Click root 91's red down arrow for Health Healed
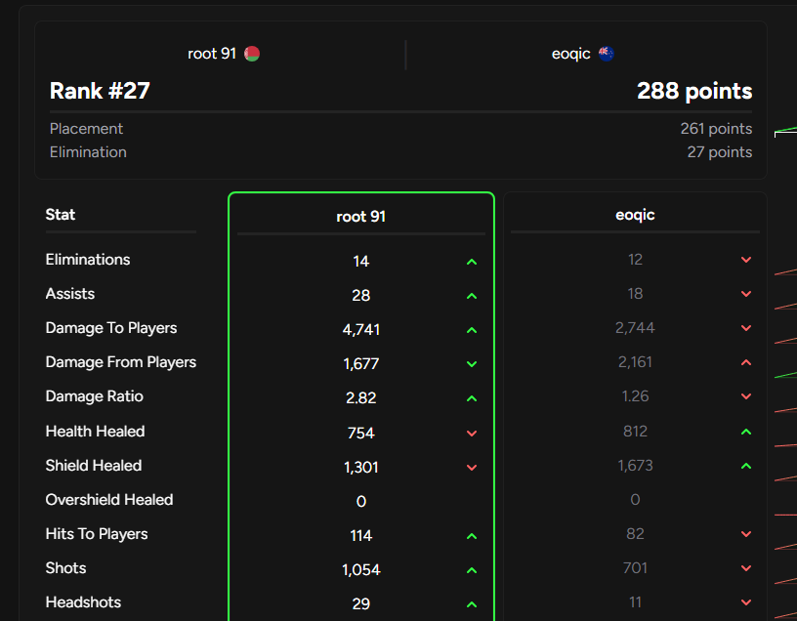 point(472,434)
